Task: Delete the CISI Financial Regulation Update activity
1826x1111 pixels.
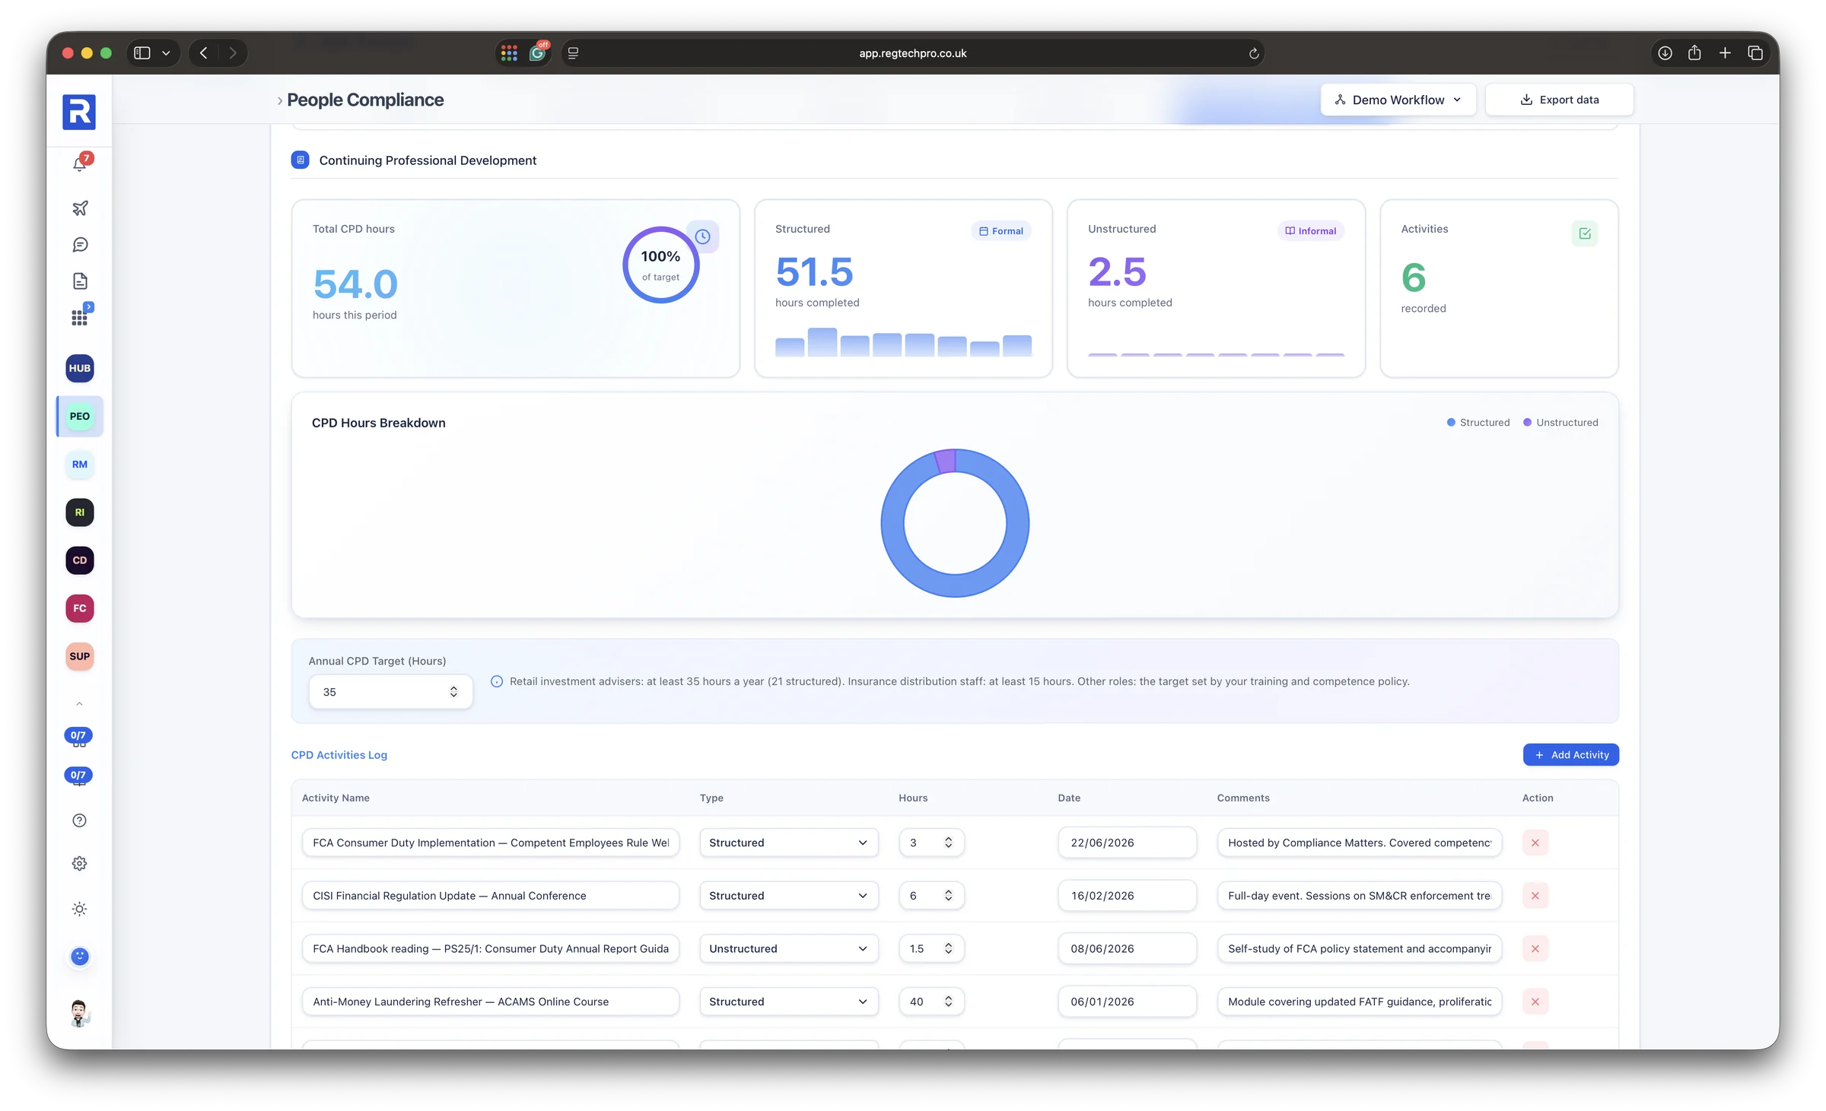Action: tap(1535, 896)
